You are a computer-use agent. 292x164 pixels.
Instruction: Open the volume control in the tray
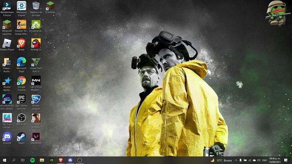point(259,160)
